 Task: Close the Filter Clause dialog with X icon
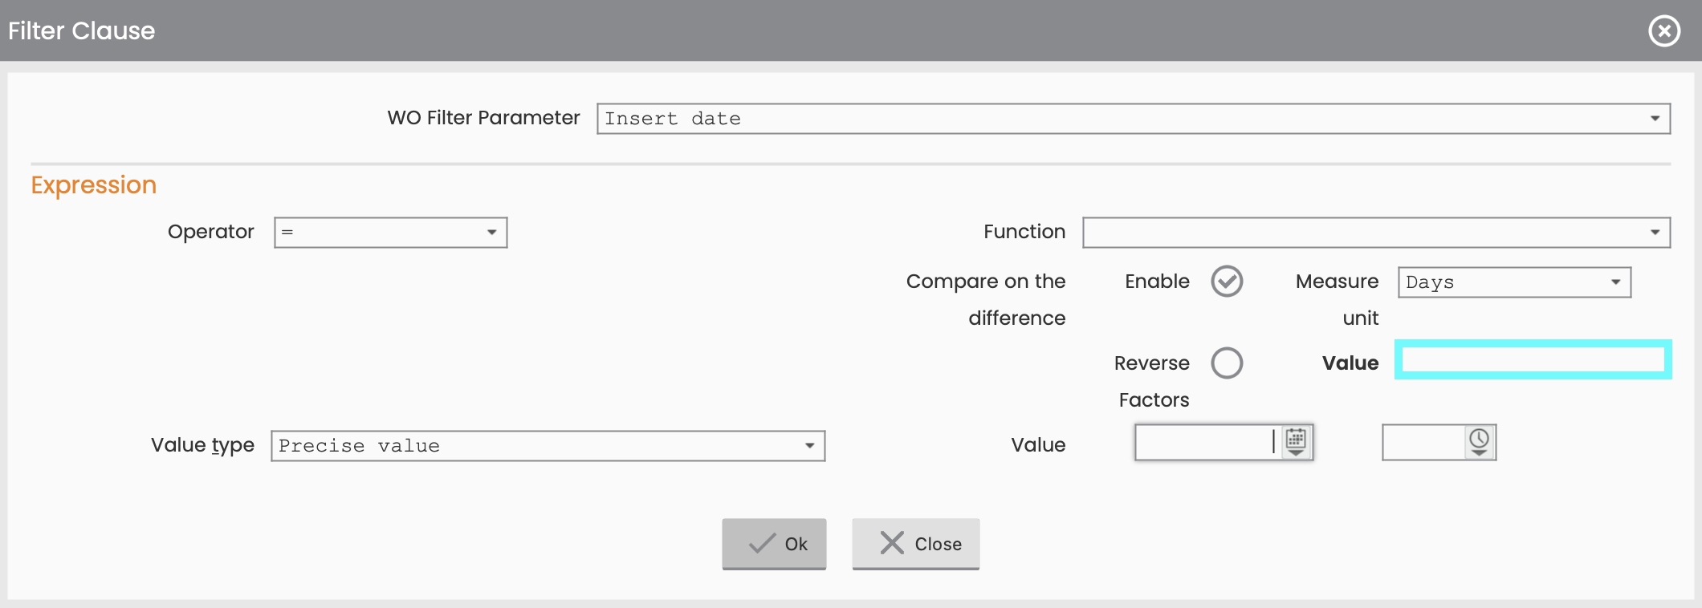[x=1664, y=31]
